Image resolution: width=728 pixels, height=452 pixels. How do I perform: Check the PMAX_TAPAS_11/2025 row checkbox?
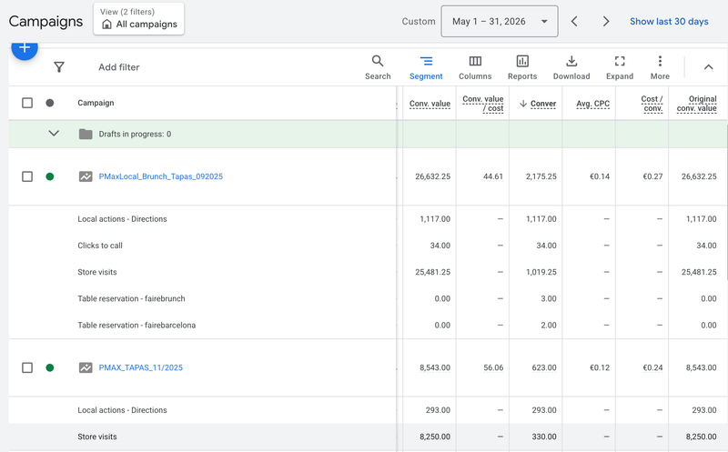tap(27, 367)
